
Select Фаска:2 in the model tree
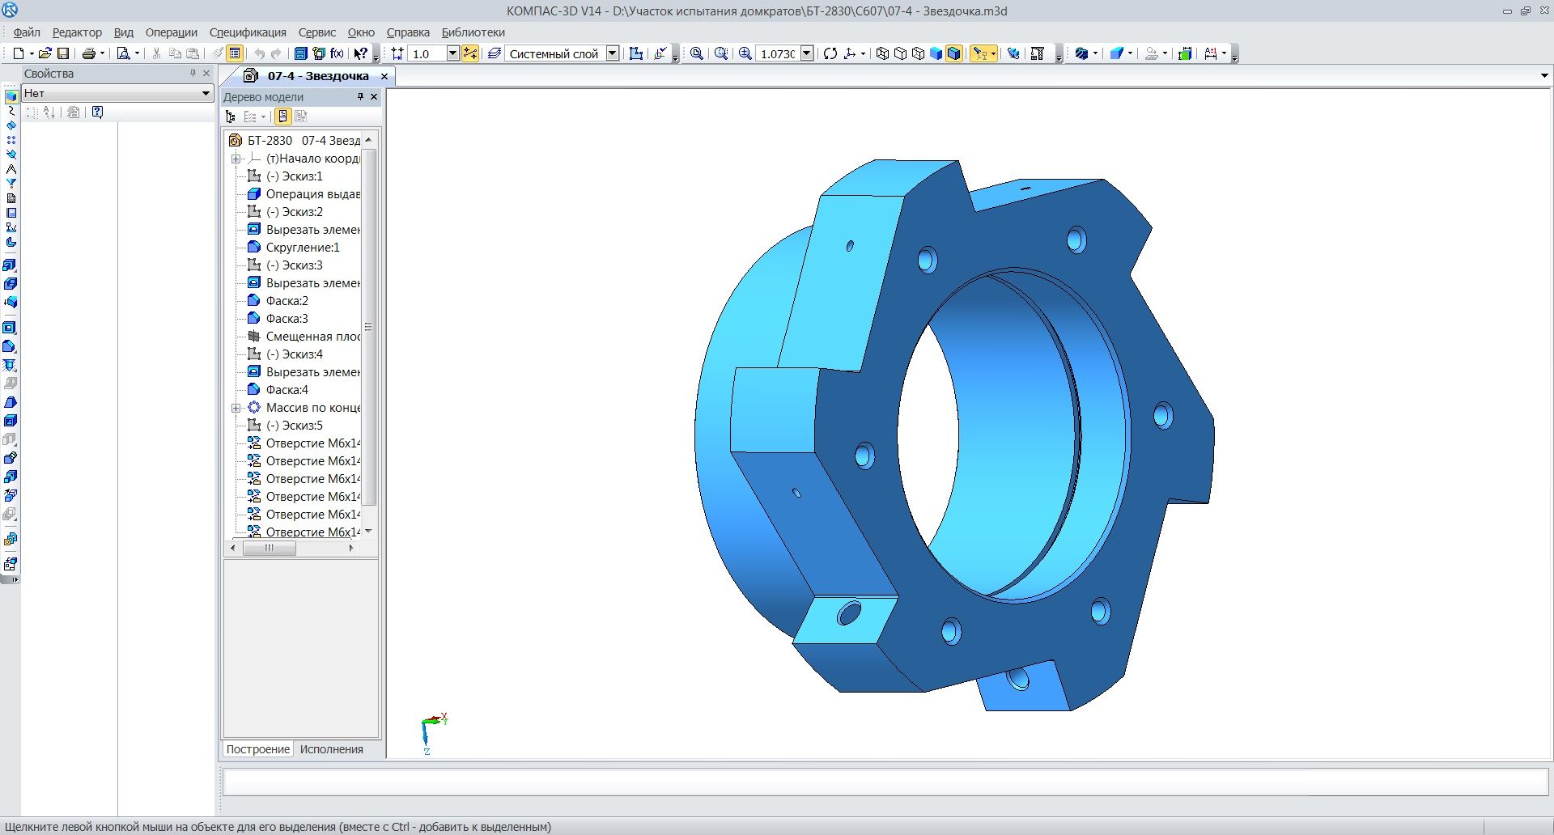pos(287,301)
